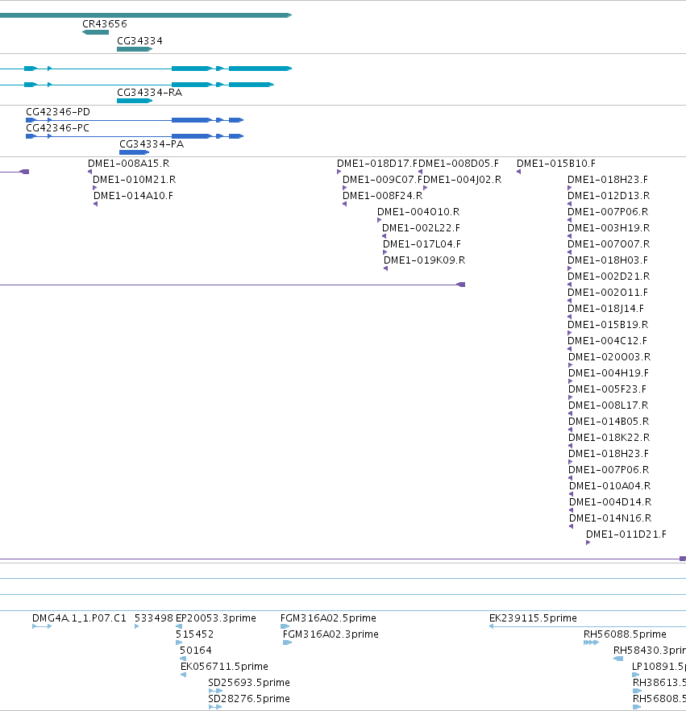Select the CG34334 gene label
The width and height of the screenshot is (686, 711).
coord(139,41)
